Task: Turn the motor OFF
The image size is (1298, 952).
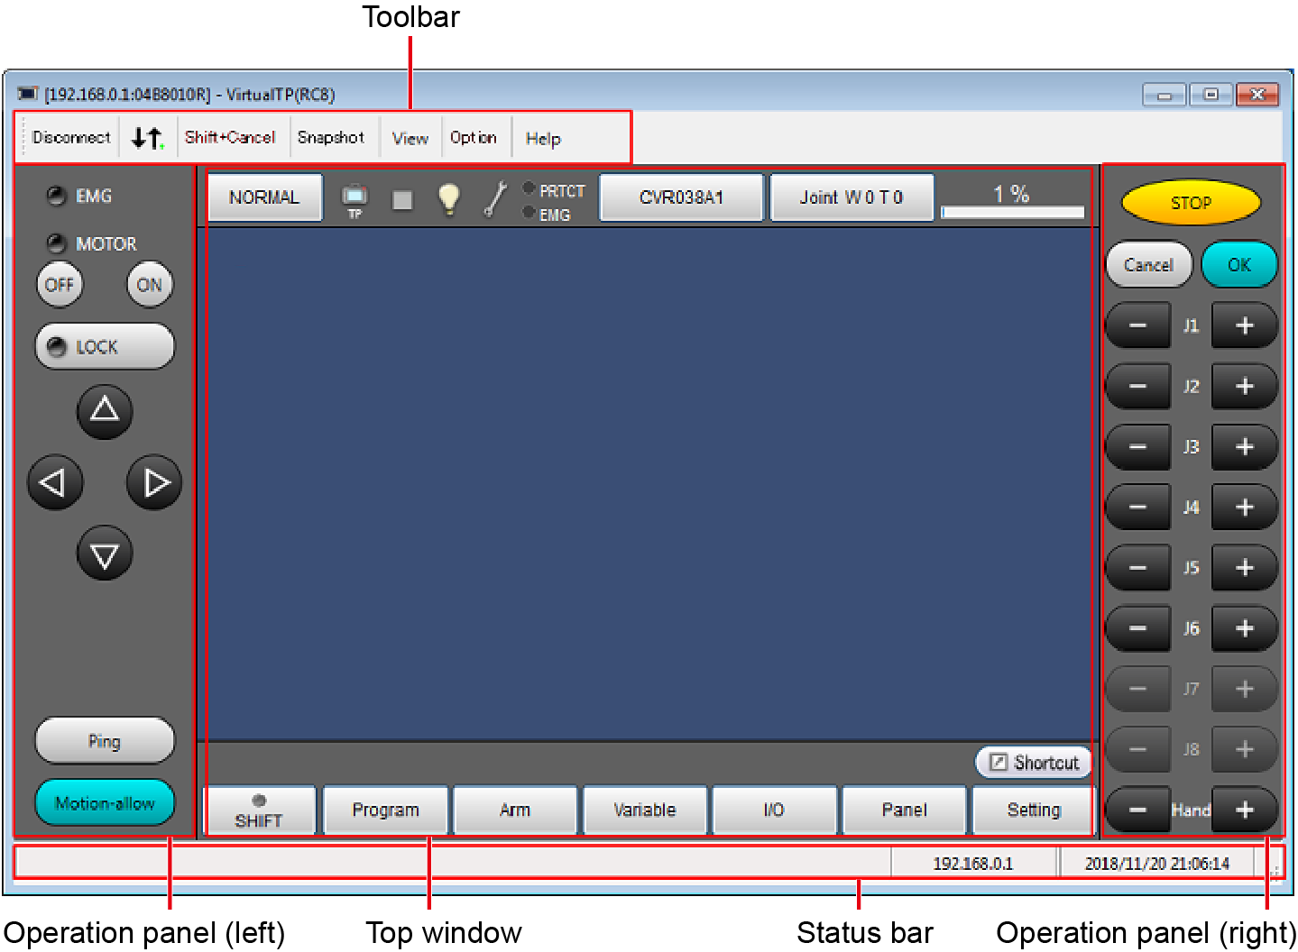Action: [x=60, y=285]
